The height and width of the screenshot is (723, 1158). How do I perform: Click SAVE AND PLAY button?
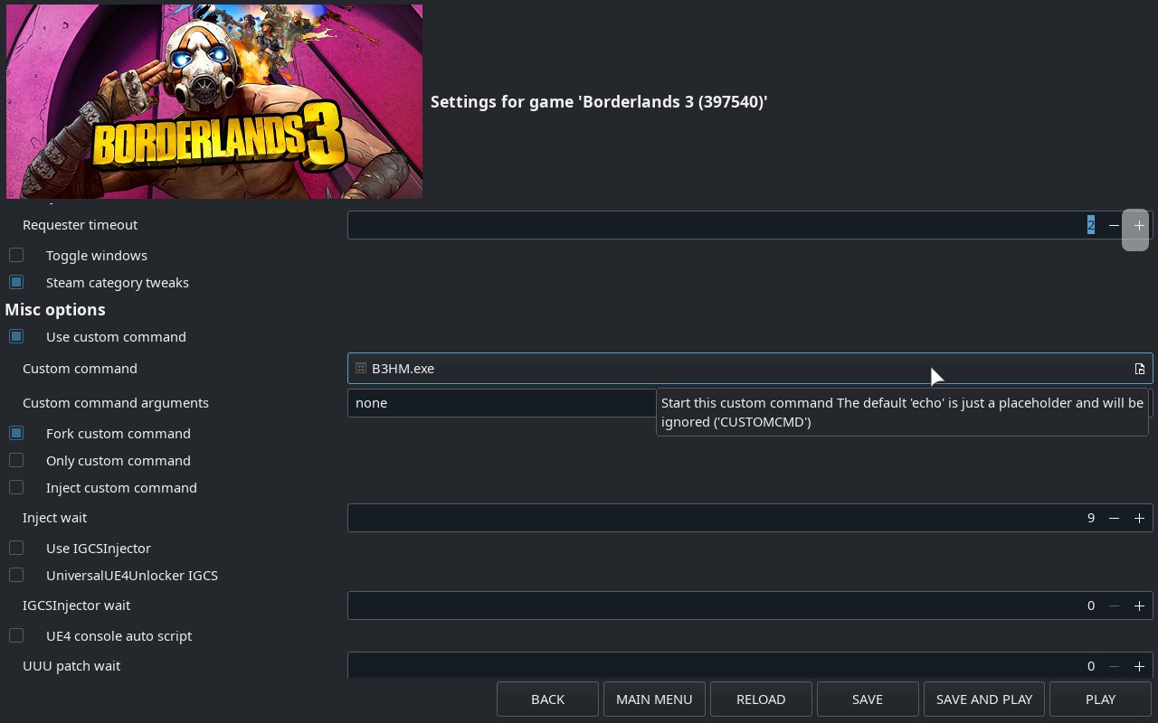[x=984, y=699]
